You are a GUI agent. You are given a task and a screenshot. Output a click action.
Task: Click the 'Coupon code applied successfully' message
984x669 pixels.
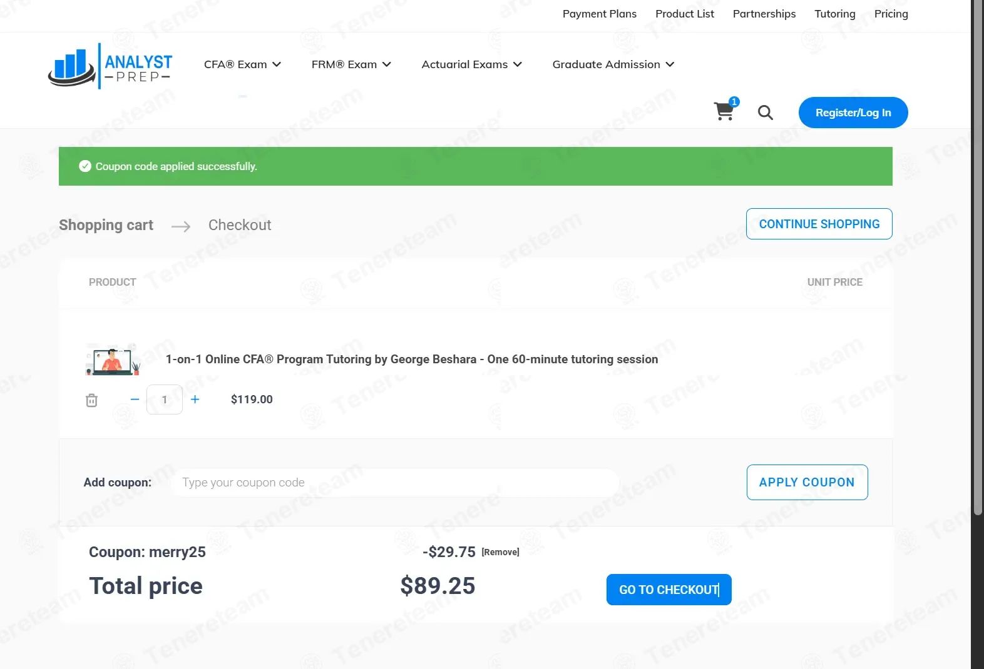[x=176, y=166]
